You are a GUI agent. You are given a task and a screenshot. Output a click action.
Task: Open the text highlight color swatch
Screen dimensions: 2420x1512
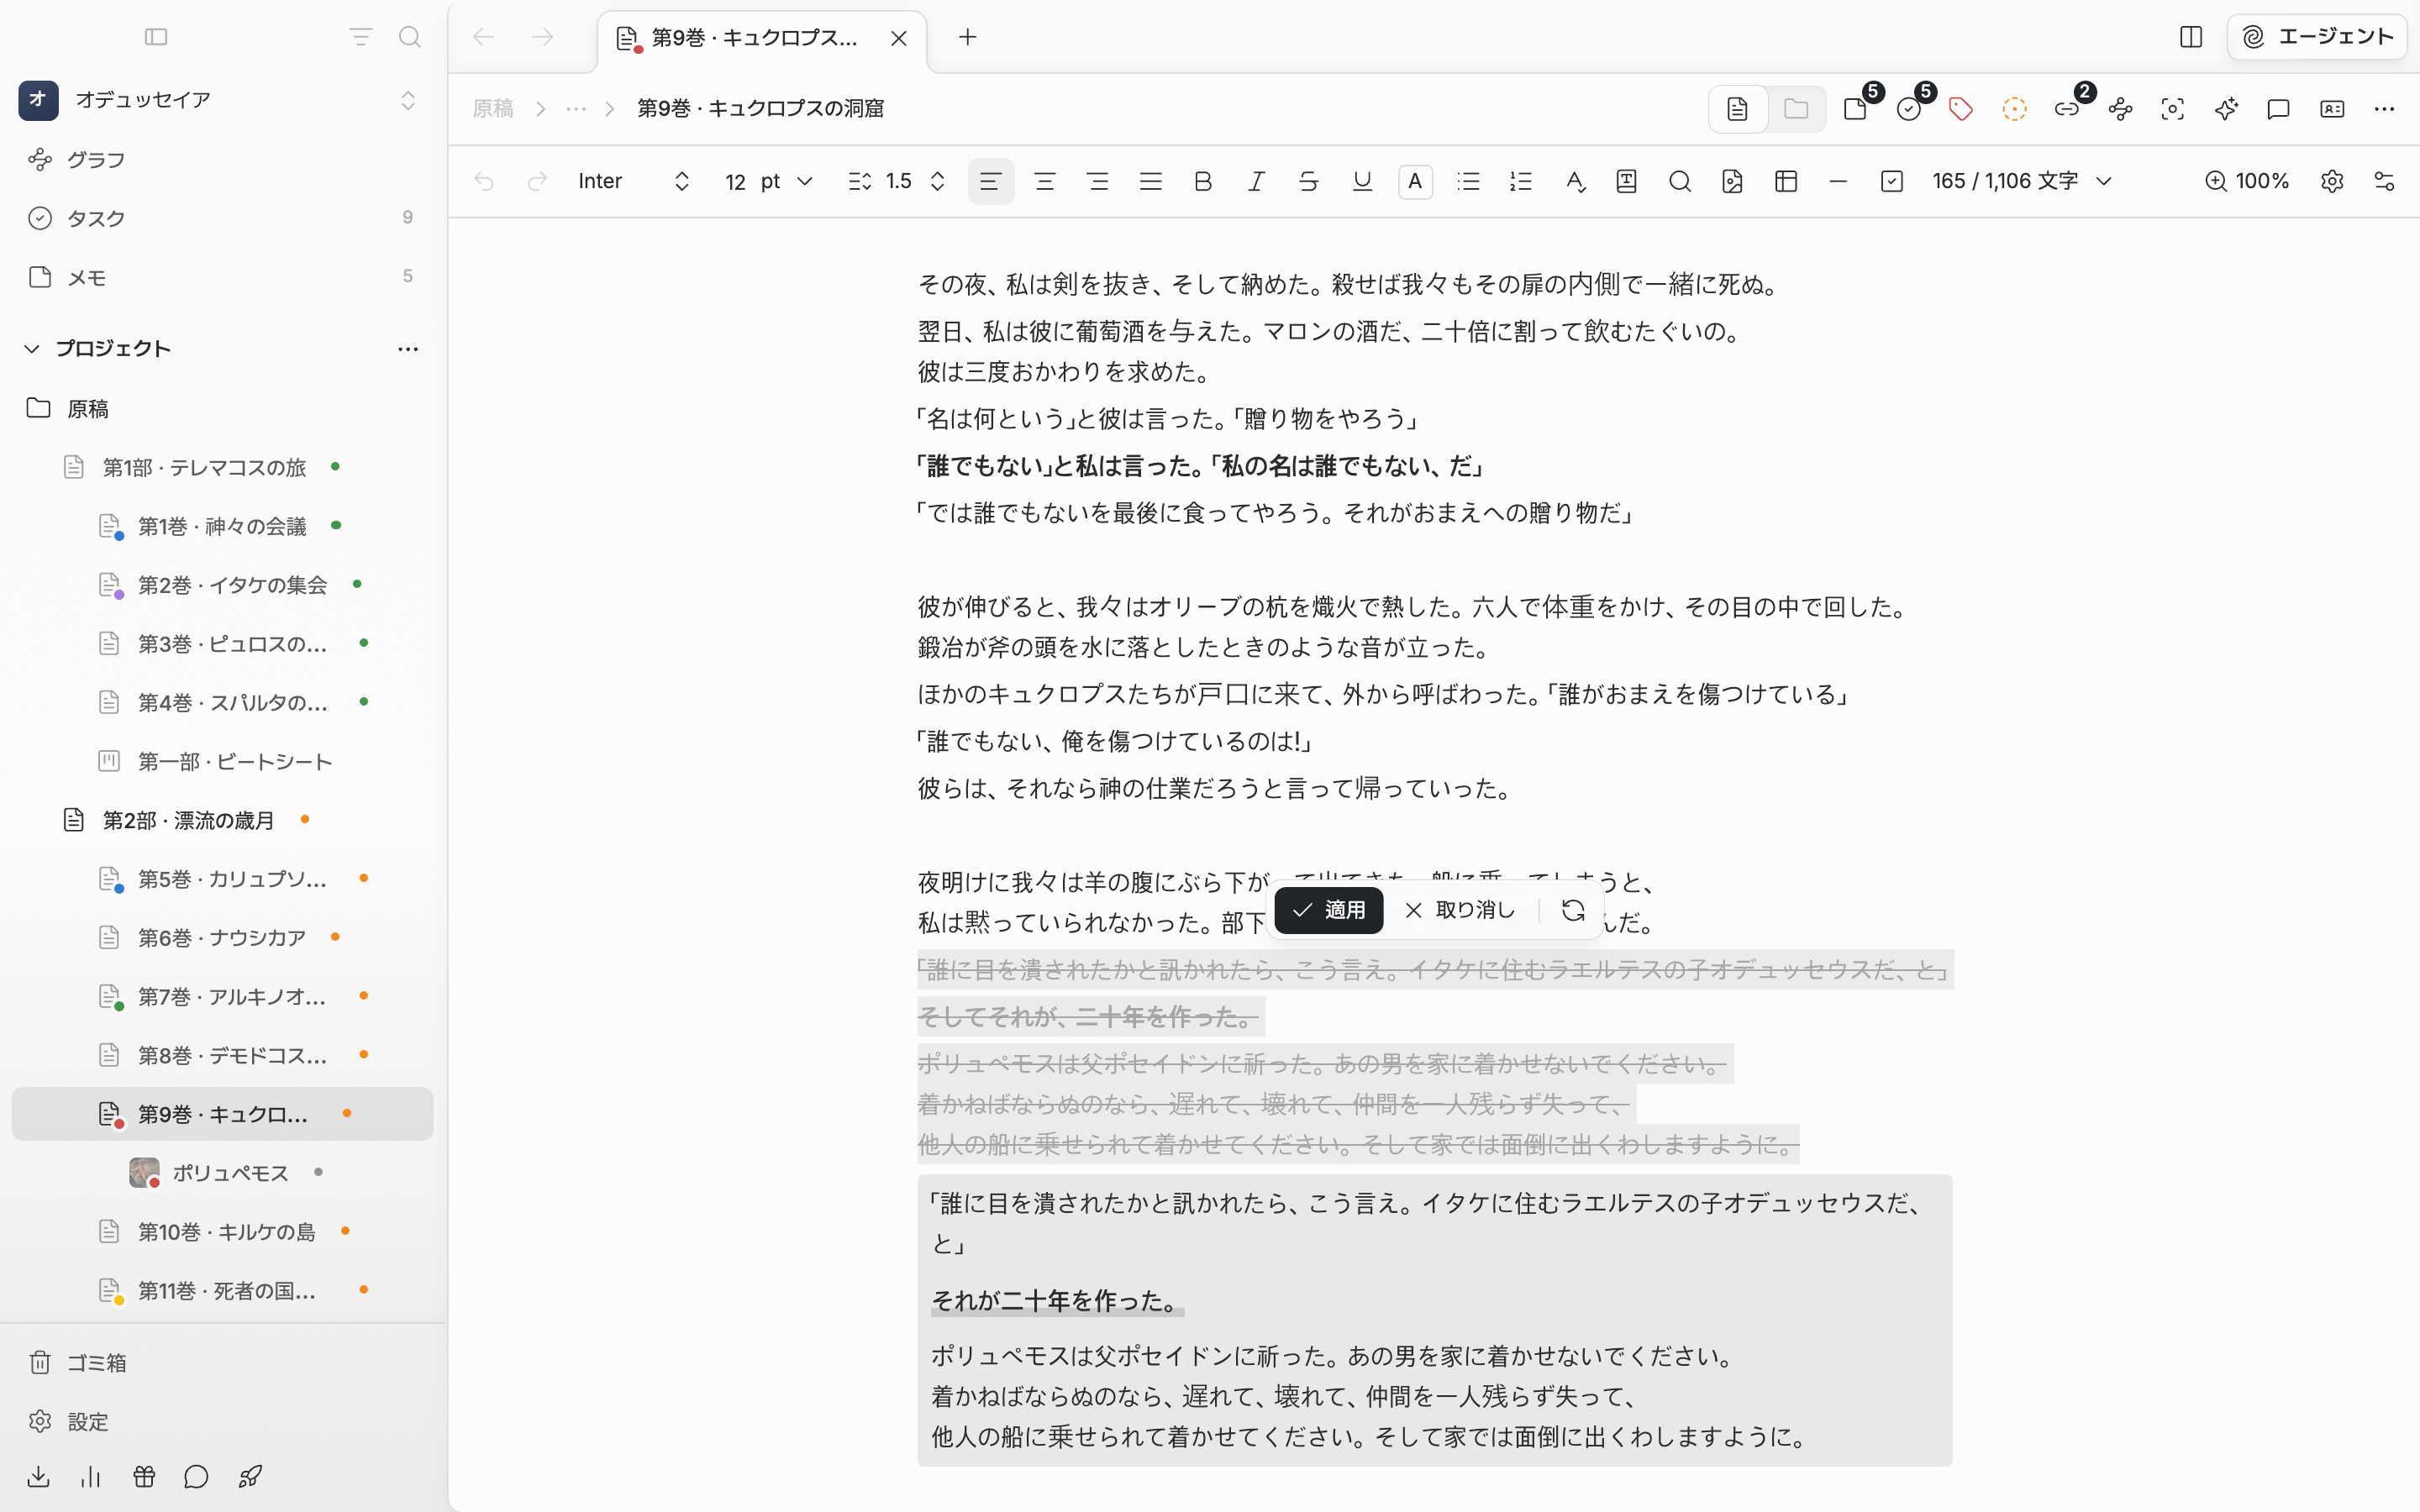tap(1415, 181)
